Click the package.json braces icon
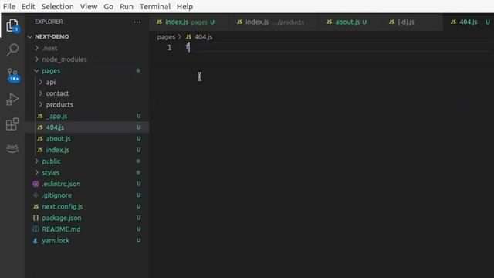The width and height of the screenshot is (494, 278). coord(36,218)
